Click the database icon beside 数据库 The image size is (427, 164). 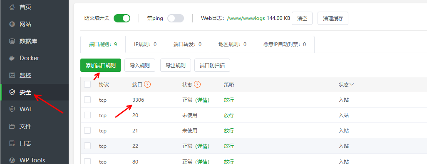click(12, 41)
